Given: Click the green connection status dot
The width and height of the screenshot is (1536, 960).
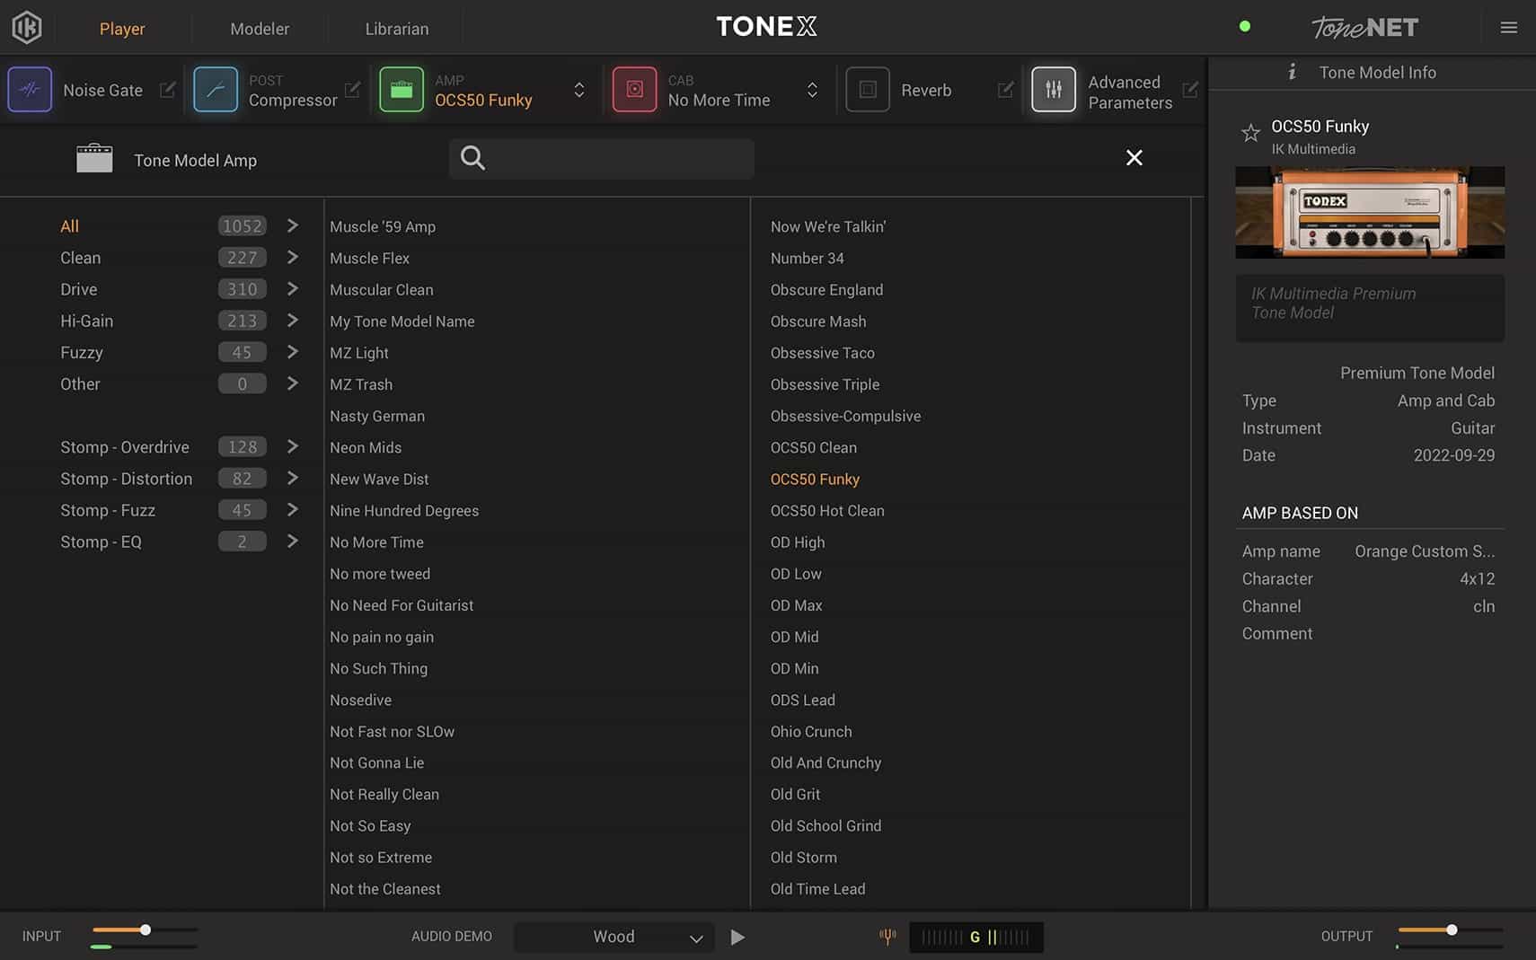Looking at the screenshot, I should 1244,26.
